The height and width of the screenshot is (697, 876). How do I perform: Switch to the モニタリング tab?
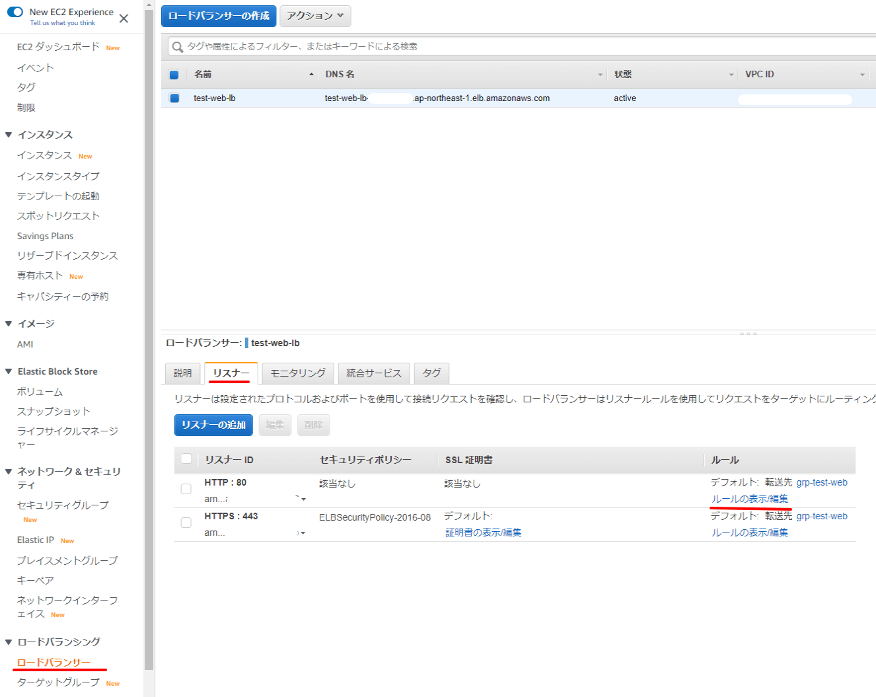click(298, 373)
